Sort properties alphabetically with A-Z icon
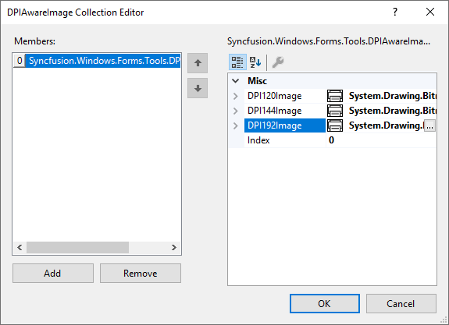449x325 pixels. [x=255, y=62]
